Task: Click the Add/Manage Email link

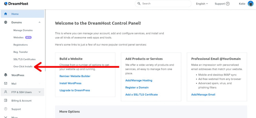Action: click(203, 95)
